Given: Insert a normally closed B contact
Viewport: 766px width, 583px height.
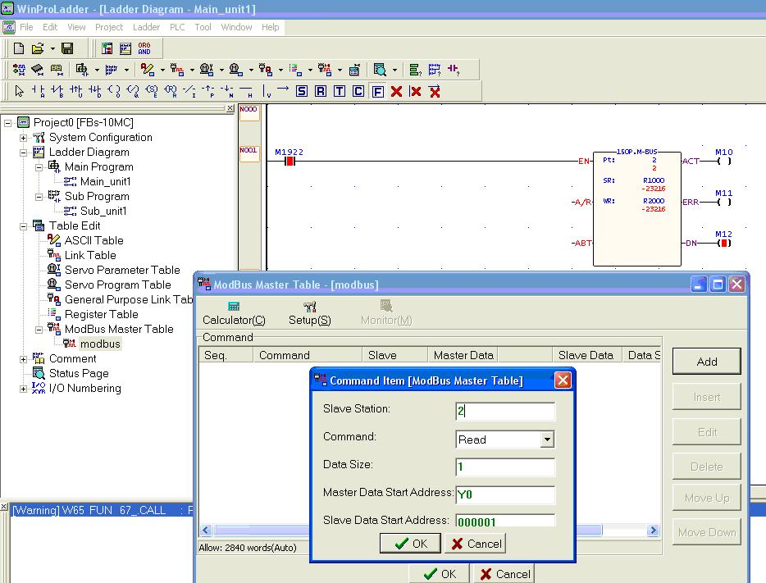Looking at the screenshot, I should click(57, 91).
